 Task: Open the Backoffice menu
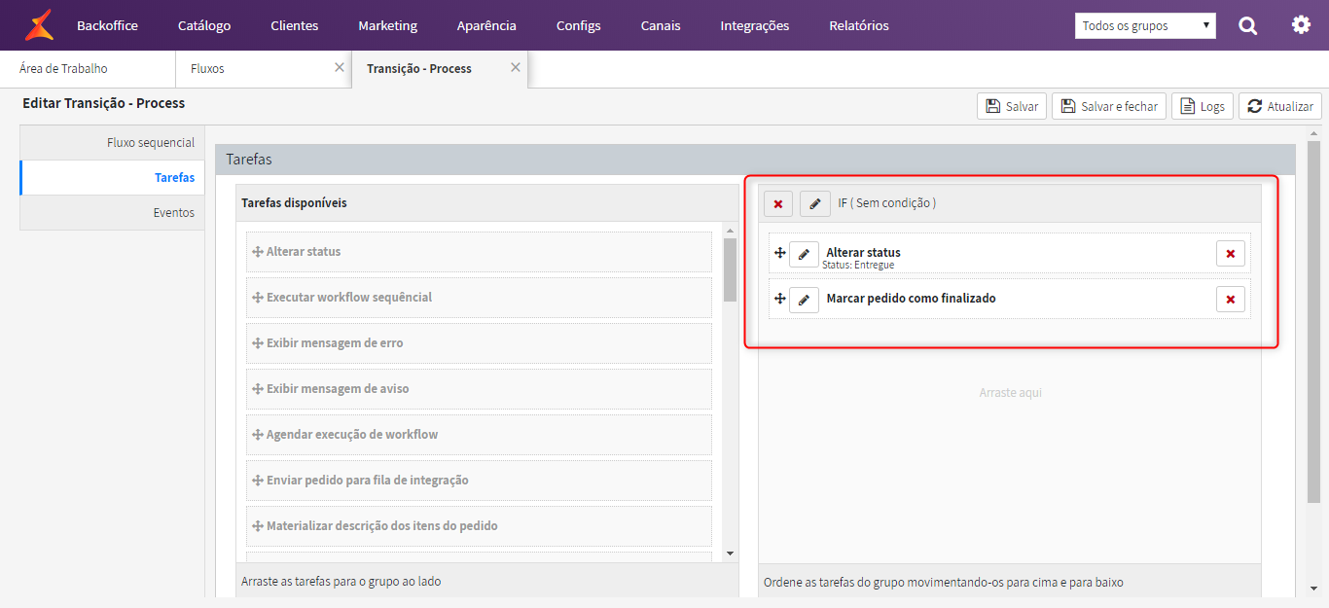click(107, 25)
